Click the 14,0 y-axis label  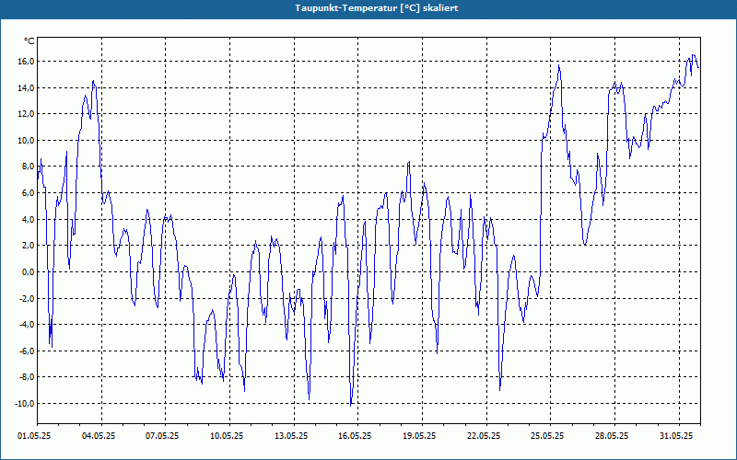[26, 87]
